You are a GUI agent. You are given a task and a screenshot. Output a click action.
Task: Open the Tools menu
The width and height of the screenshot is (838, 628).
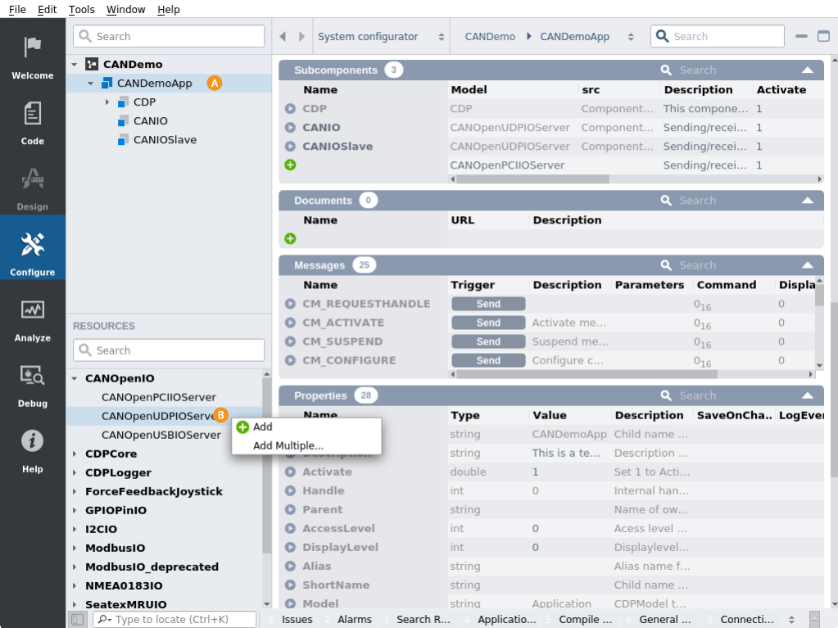tap(81, 10)
